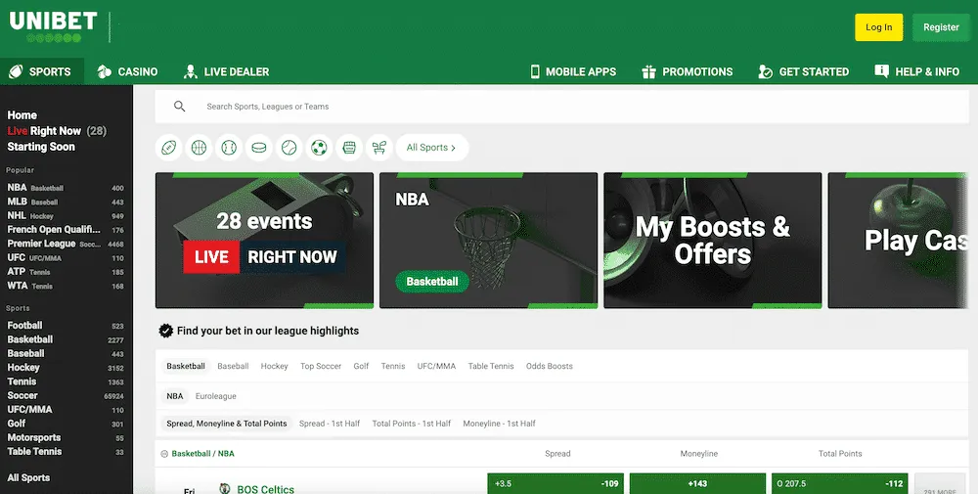Click the green Basketball pill on NBA banner

point(432,282)
